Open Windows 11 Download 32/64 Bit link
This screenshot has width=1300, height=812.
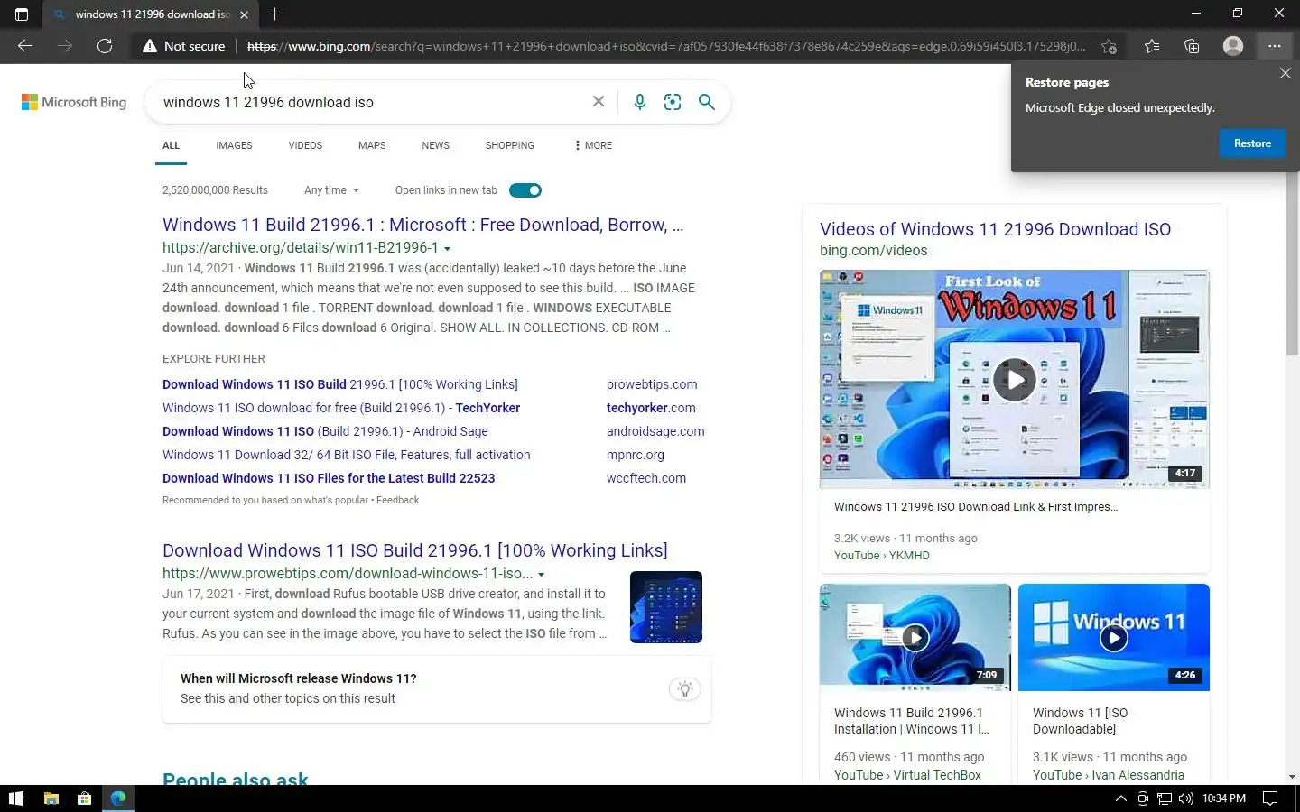pyautogui.click(x=347, y=455)
